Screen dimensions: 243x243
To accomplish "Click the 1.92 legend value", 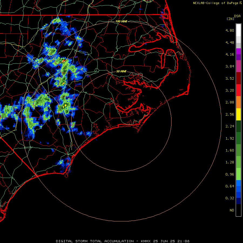I will [230, 139].
